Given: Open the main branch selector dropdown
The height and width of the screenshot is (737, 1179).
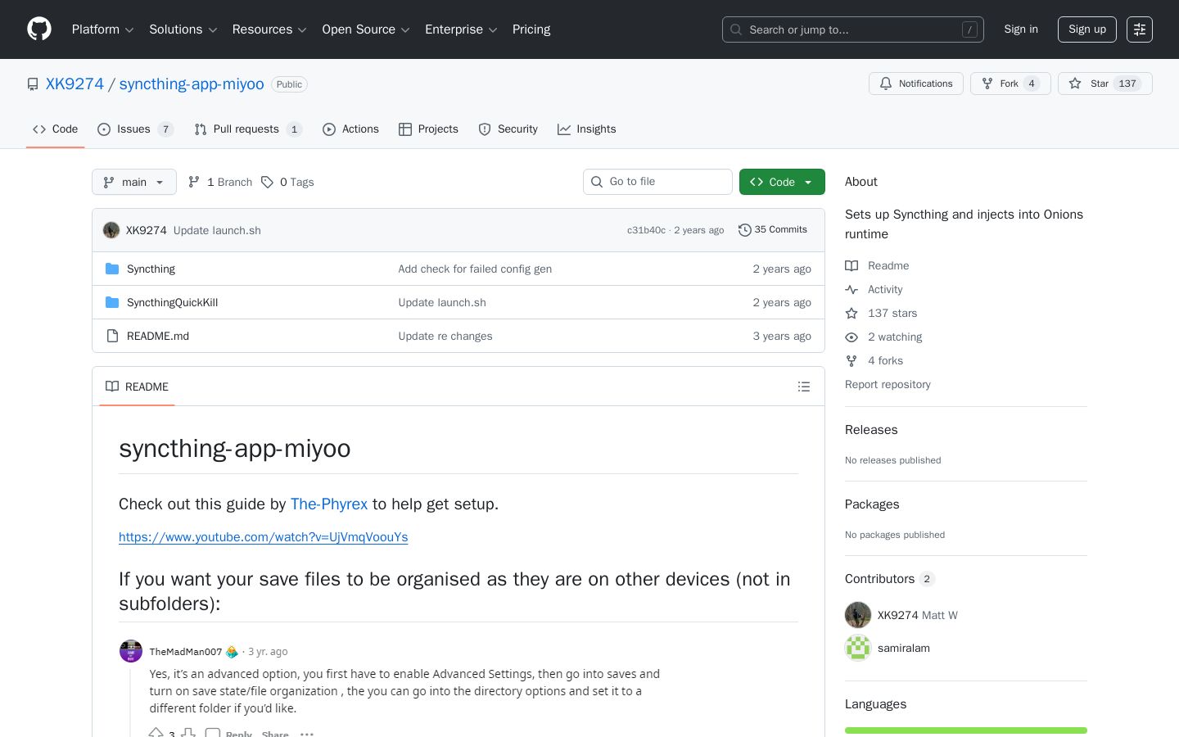Looking at the screenshot, I should click(134, 182).
